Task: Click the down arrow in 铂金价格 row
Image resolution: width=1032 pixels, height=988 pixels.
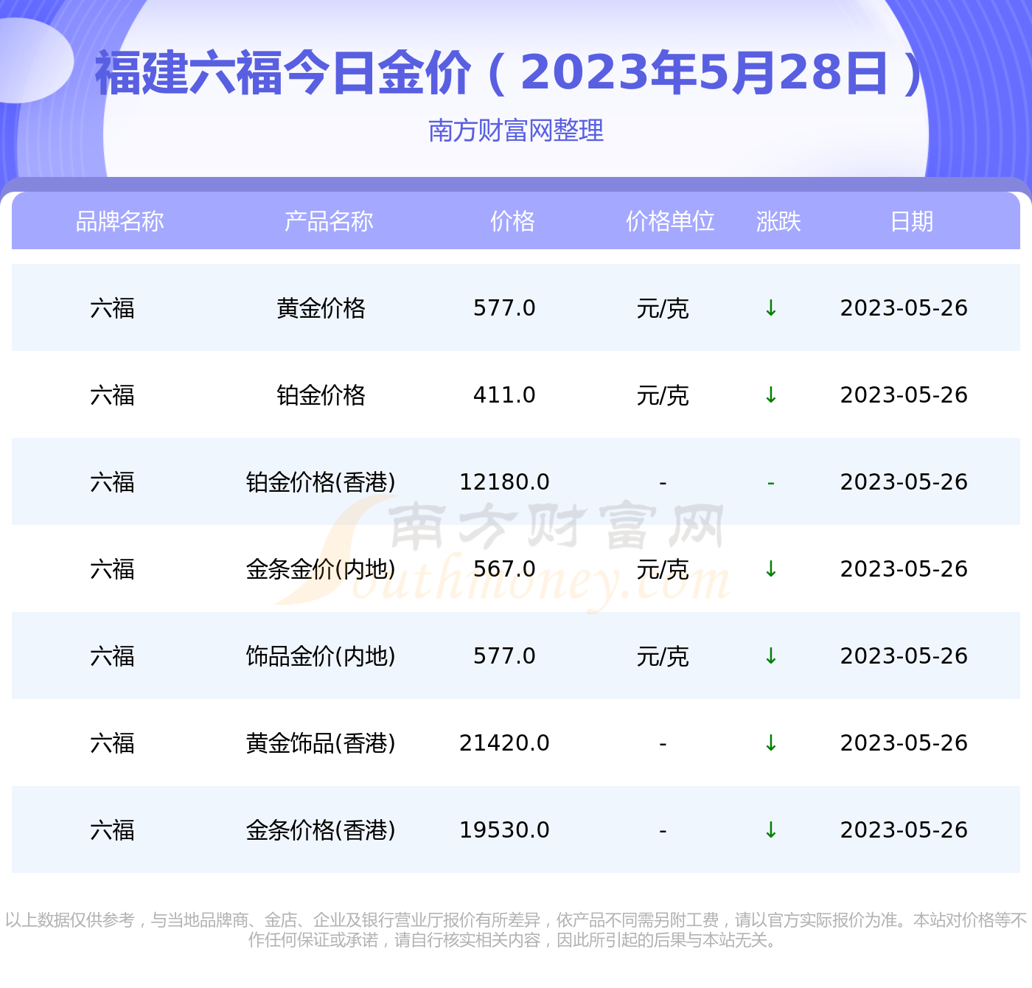Action: (x=771, y=395)
